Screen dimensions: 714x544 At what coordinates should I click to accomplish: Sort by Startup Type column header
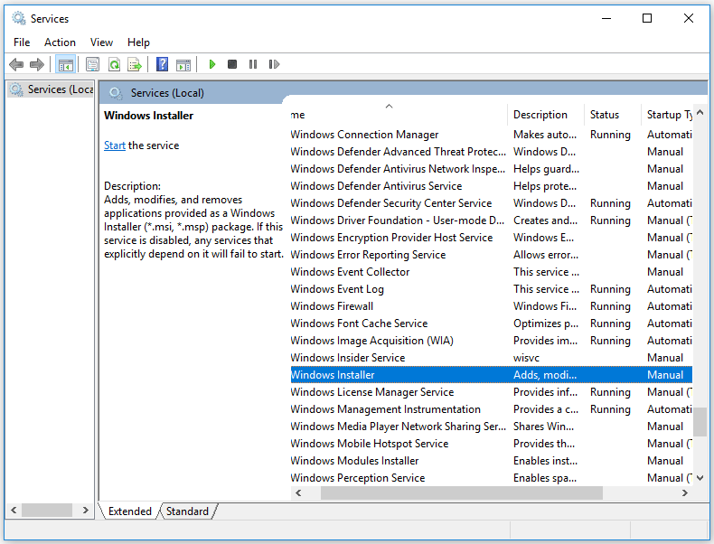[x=667, y=115]
